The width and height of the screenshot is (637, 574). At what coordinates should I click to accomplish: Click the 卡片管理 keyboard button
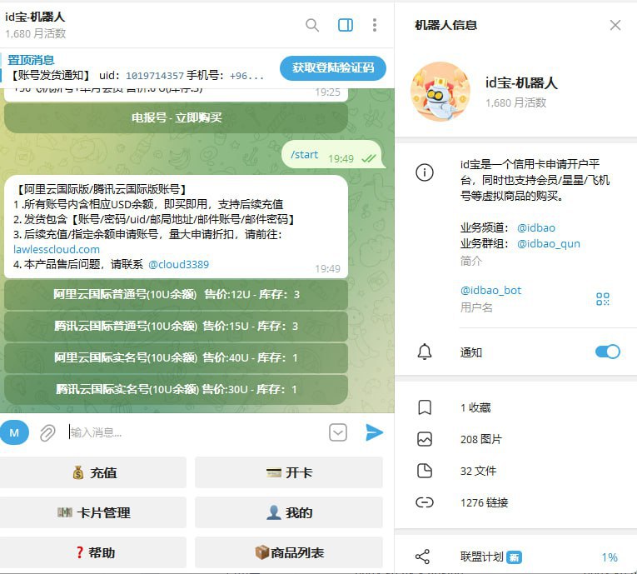tap(93, 512)
